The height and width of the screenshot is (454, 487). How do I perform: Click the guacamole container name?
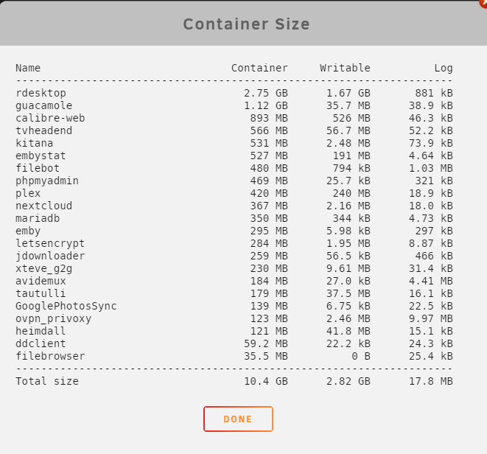(43, 105)
